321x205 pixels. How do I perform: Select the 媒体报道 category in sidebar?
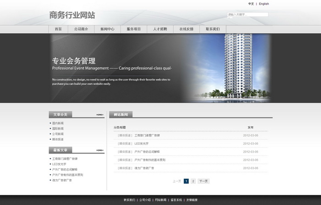click(x=58, y=139)
